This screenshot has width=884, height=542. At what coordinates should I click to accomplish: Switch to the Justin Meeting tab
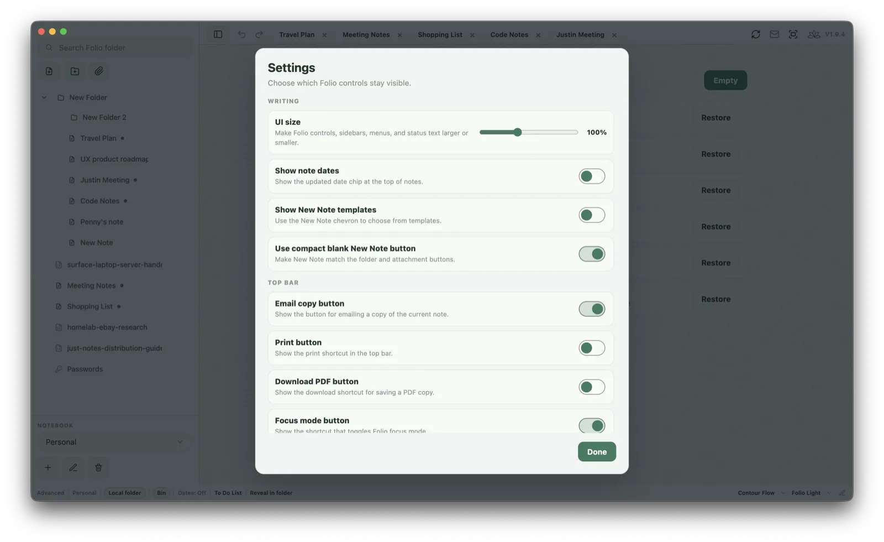click(580, 35)
